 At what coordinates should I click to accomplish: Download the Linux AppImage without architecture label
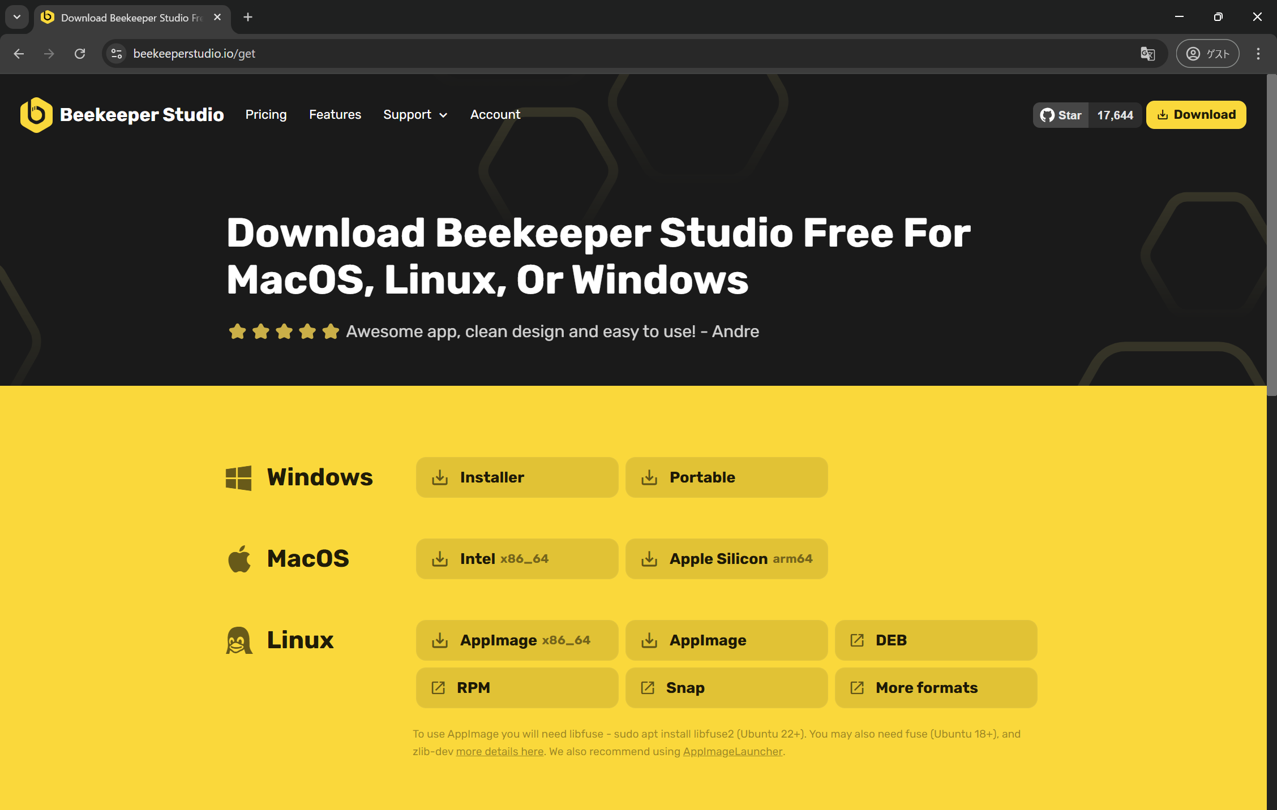pyautogui.click(x=727, y=640)
